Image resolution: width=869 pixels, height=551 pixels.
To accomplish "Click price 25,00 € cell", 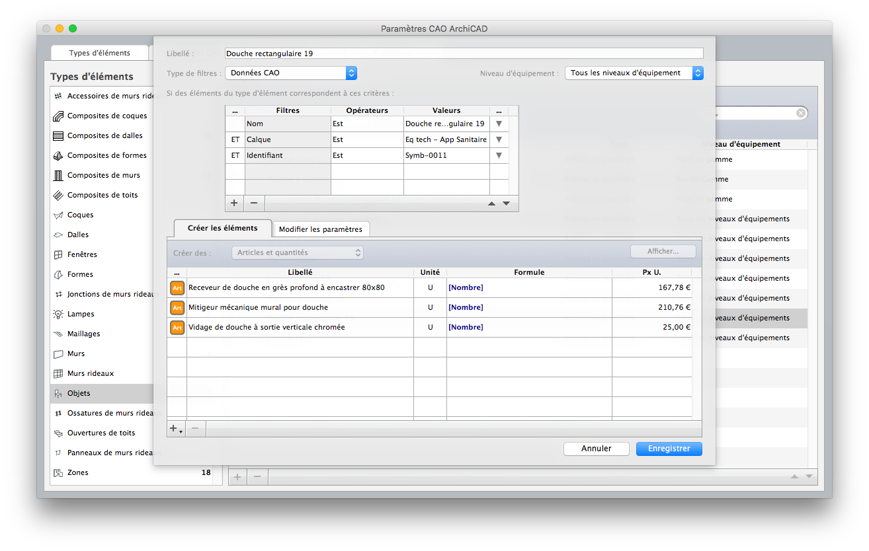I will click(652, 327).
